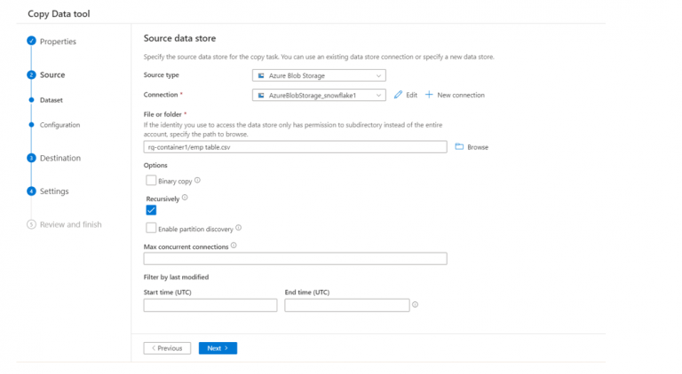Screen dimensions: 682x374
Task: Click the Browse folder icon
Action: click(459, 147)
